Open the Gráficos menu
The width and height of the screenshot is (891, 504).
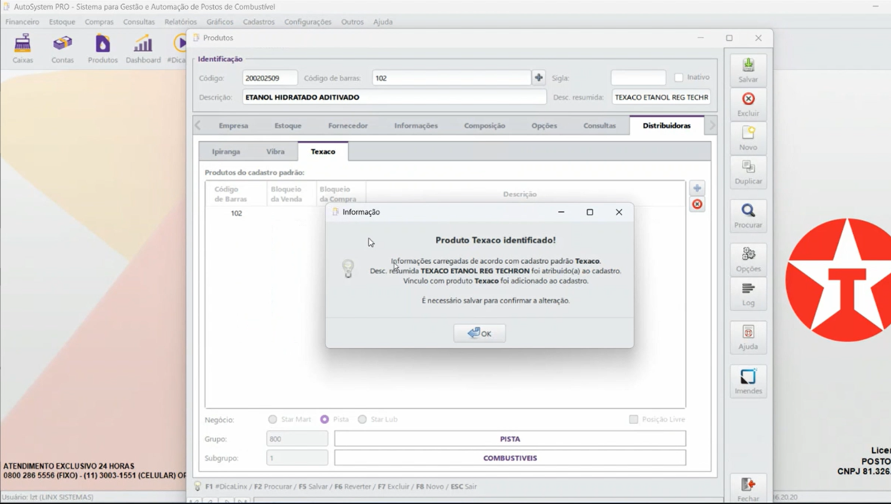click(x=220, y=22)
